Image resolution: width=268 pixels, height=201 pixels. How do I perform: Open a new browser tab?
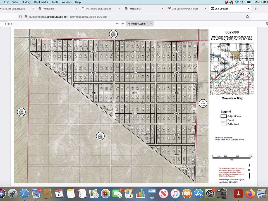pyautogui.click(x=255, y=9)
